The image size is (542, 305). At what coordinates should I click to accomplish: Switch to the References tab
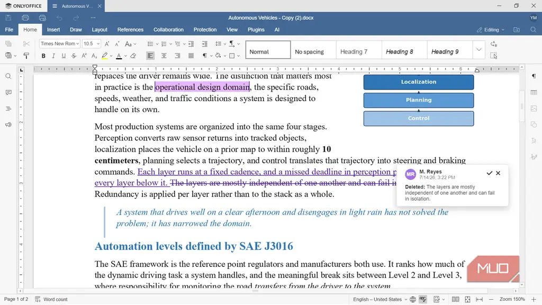click(130, 30)
